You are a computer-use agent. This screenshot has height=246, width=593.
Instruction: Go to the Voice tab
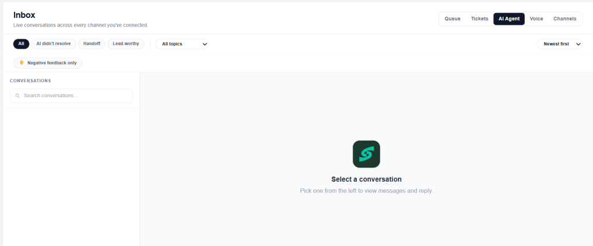[x=536, y=19]
